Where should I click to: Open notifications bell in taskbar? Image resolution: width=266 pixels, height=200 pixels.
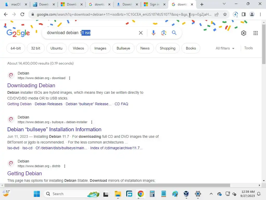[259, 194]
